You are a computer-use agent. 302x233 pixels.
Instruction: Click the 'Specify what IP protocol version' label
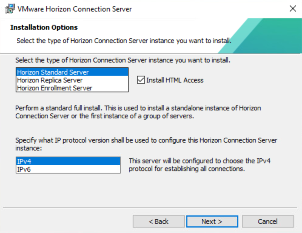click(x=146, y=144)
